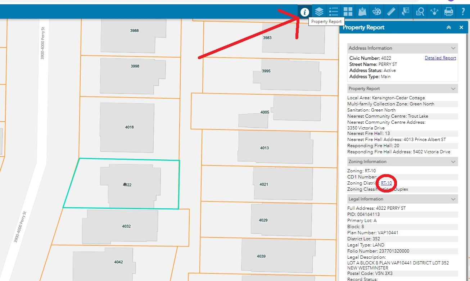Collapse the Property Report section
Viewport: 470px width, 281px height.
[454, 88]
